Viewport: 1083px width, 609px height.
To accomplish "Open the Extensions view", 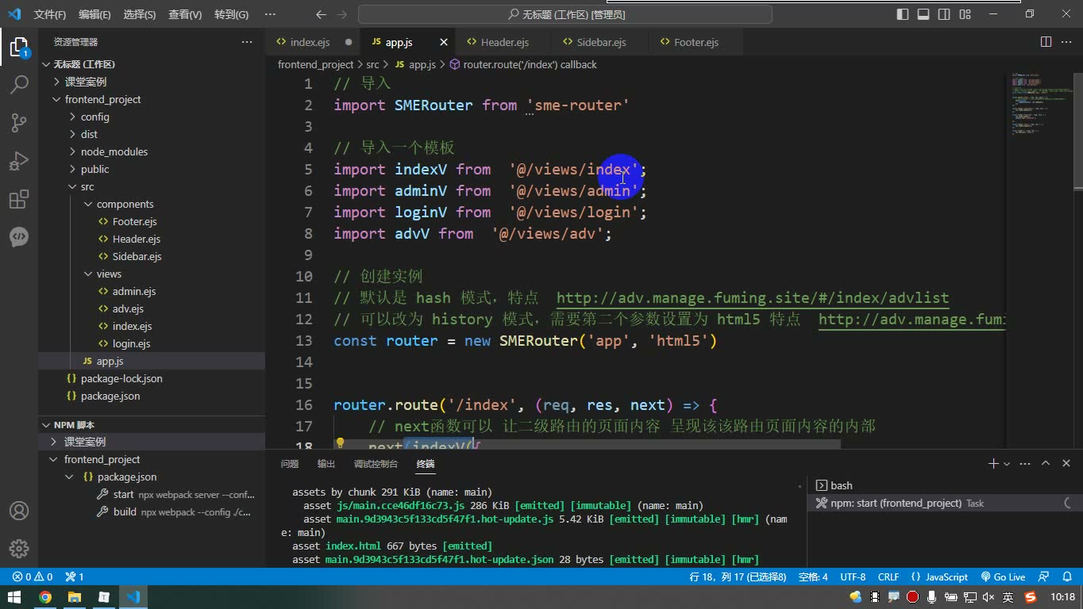I will 19,199.
